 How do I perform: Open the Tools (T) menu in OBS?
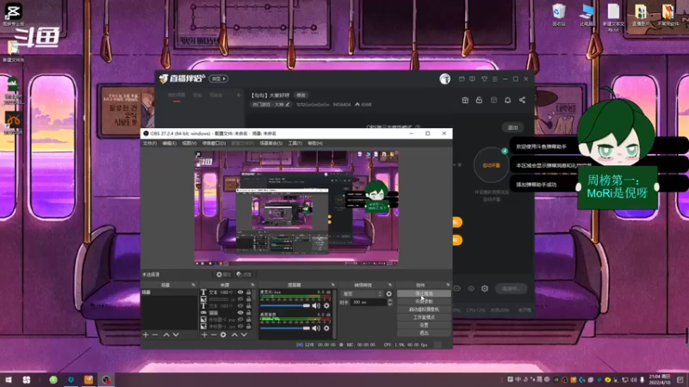tap(295, 144)
